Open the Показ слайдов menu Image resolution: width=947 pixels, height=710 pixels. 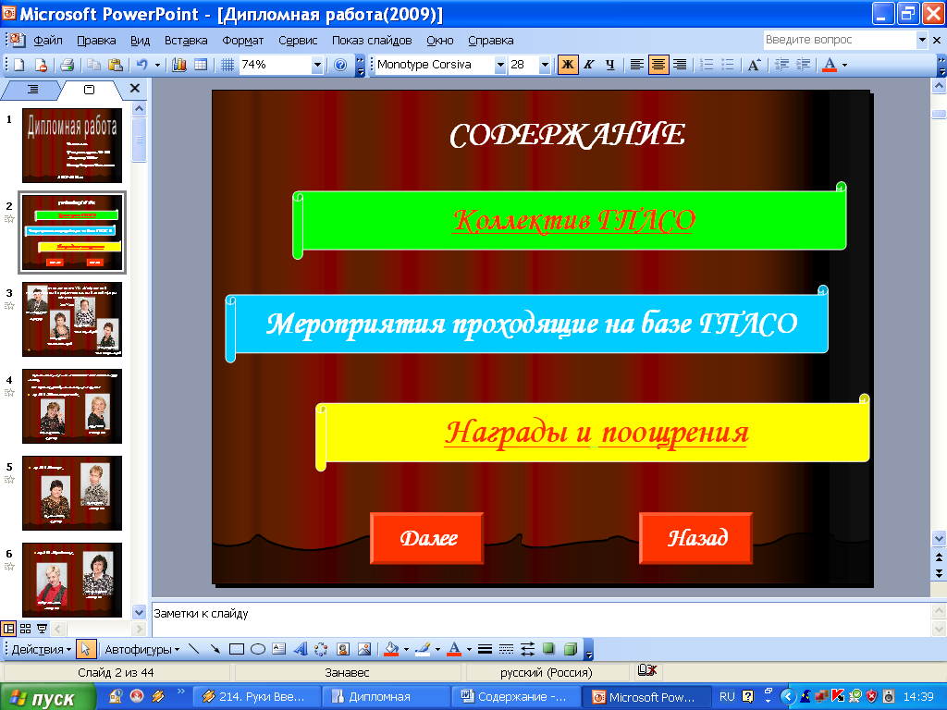coord(372,41)
